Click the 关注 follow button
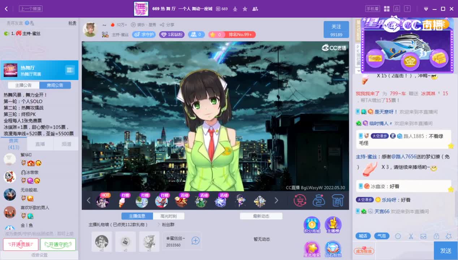Viewport: 458px width, 260px height. point(336,30)
